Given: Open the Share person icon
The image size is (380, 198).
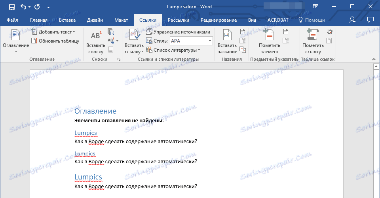Looking at the screenshot, I should 352,20.
